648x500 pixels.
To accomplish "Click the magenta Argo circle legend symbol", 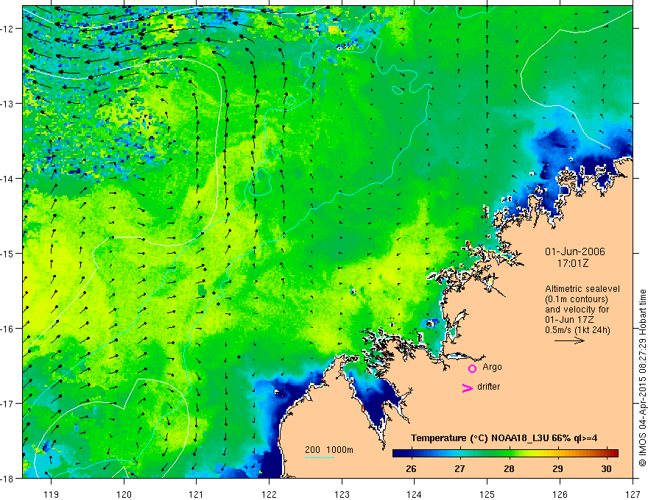I will coord(472,368).
